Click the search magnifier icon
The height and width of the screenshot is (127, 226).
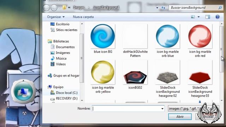(x=220, y=8)
